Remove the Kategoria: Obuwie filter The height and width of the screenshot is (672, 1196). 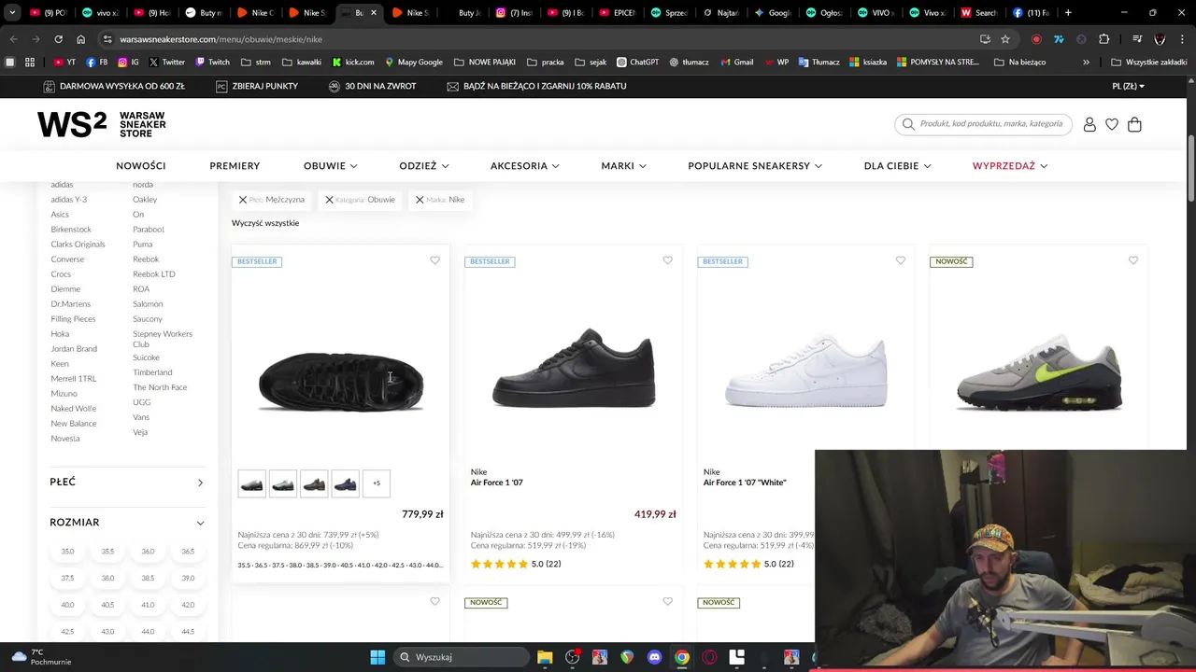tap(329, 200)
